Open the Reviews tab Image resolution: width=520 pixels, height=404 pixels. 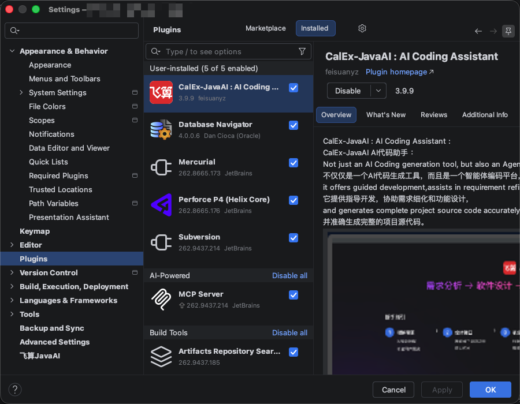coord(434,115)
